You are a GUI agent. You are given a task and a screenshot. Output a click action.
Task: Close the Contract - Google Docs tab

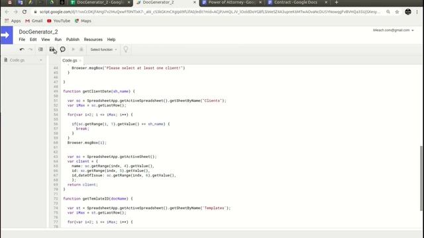point(326,3)
